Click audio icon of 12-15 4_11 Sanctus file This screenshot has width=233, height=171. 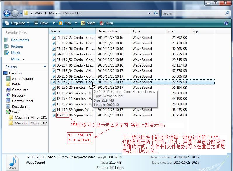pyautogui.click(x=54, y=99)
